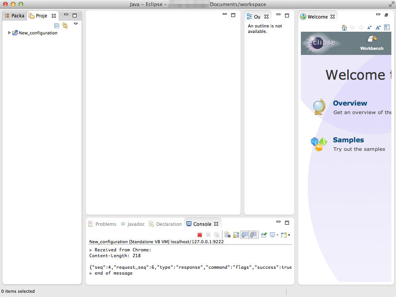Screen dimensions: 396x297
Task: Minimize the Welcome view
Action: coord(378,14)
